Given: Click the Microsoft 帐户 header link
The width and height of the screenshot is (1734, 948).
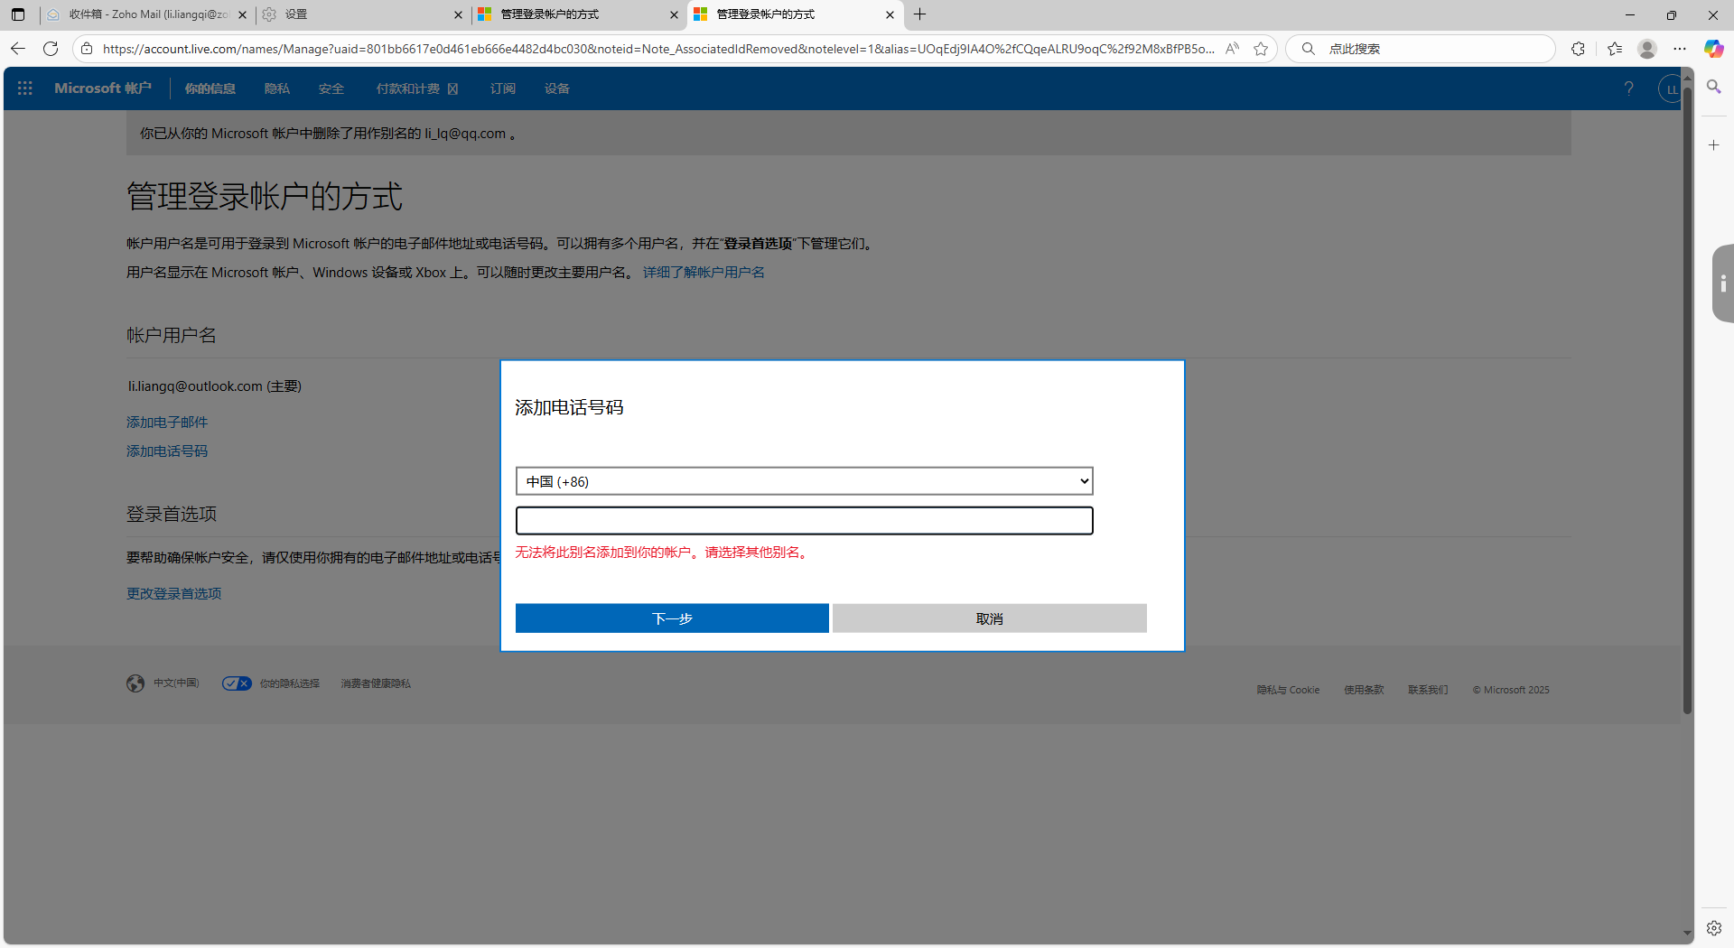Looking at the screenshot, I should 103,88.
